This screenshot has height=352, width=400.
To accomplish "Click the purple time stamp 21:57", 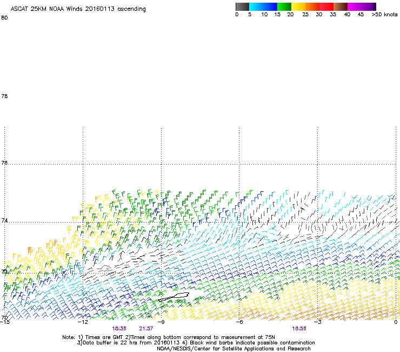I will tap(146, 329).
